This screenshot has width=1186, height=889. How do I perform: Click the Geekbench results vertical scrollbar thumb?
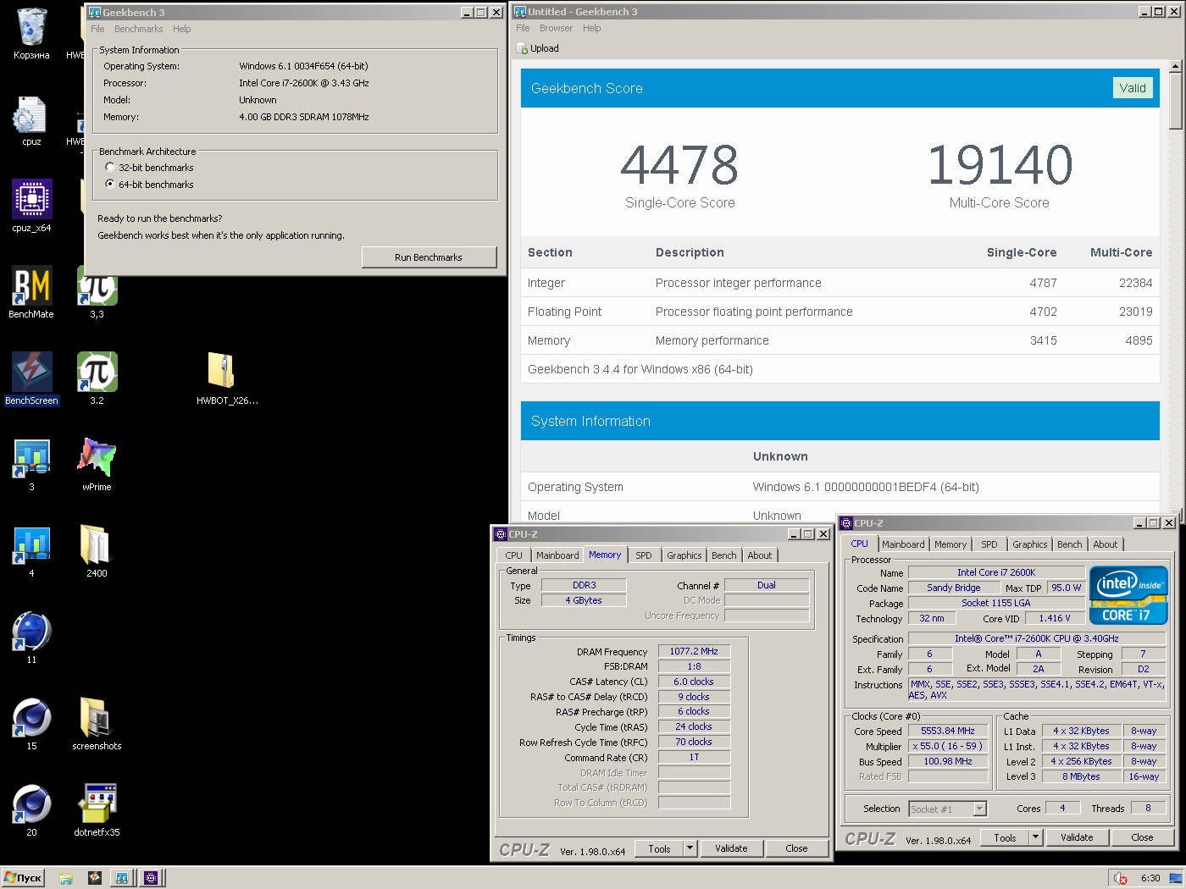click(x=1176, y=100)
